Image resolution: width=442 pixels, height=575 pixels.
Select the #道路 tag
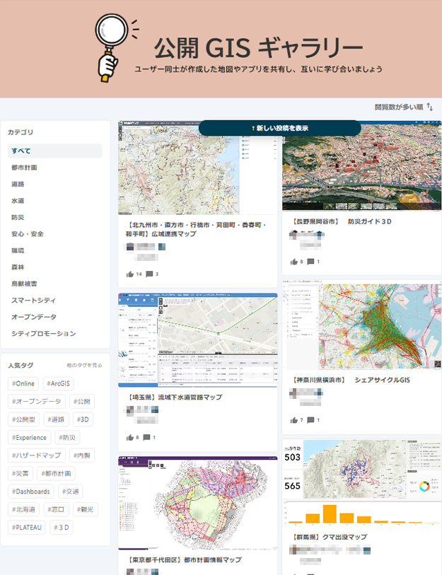56,419
